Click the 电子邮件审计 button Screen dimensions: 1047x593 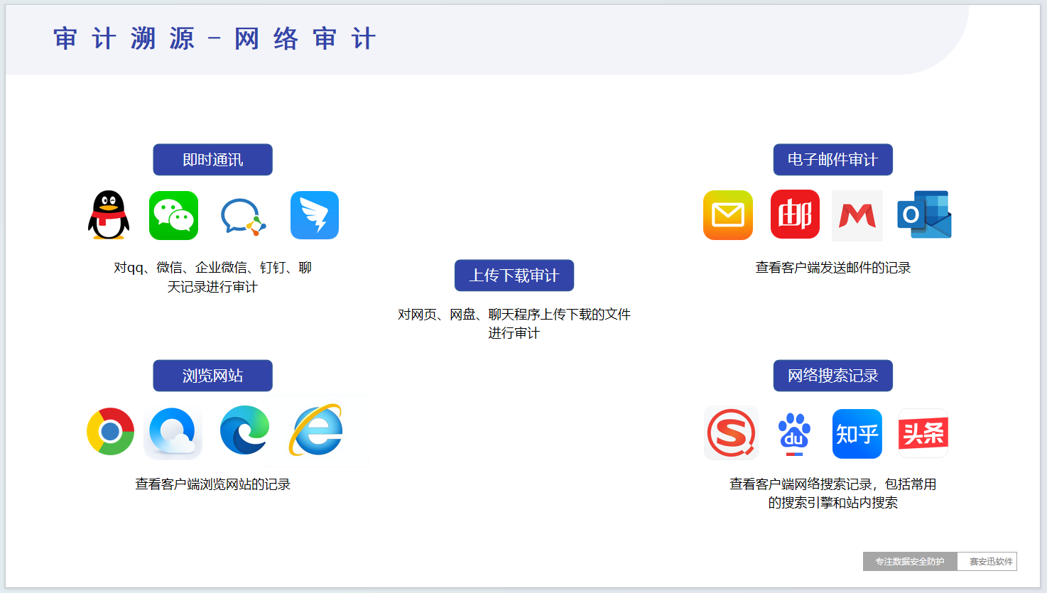point(832,160)
